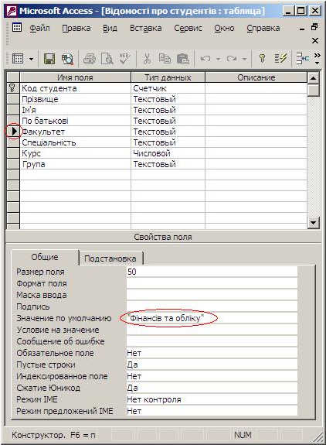
Task: Click the table control icon in menu bar
Action: click(x=17, y=28)
